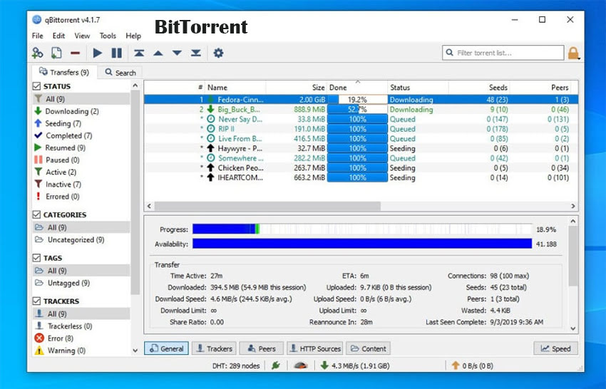This screenshot has height=389, width=606.
Task: Open the View menu
Action: coord(82,36)
